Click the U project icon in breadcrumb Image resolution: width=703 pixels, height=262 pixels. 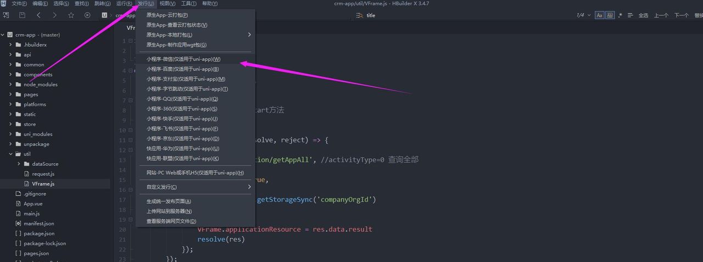tap(104, 15)
